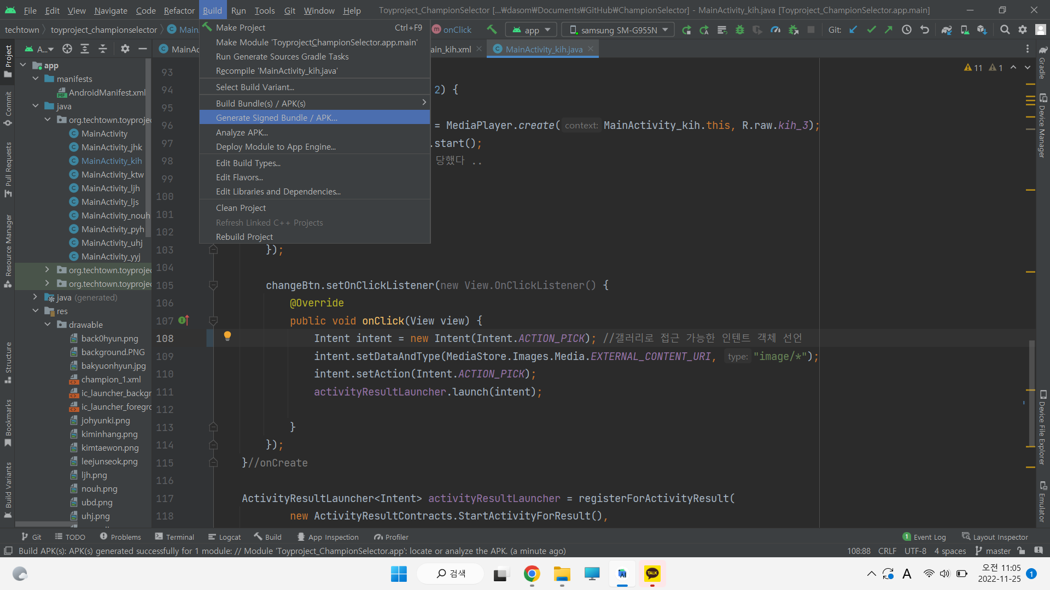
Task: Open the Device Manager toolbar icon
Action: pos(965,29)
